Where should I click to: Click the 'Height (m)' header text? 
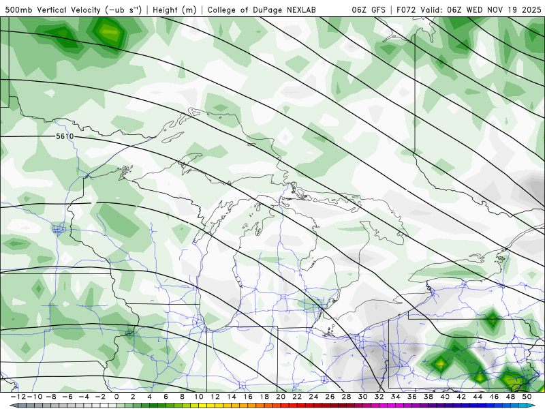click(x=174, y=10)
